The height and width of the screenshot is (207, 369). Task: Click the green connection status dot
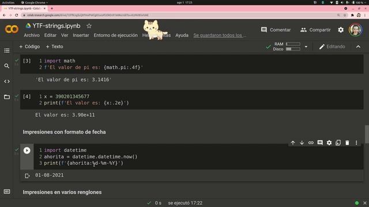tap(357, 203)
